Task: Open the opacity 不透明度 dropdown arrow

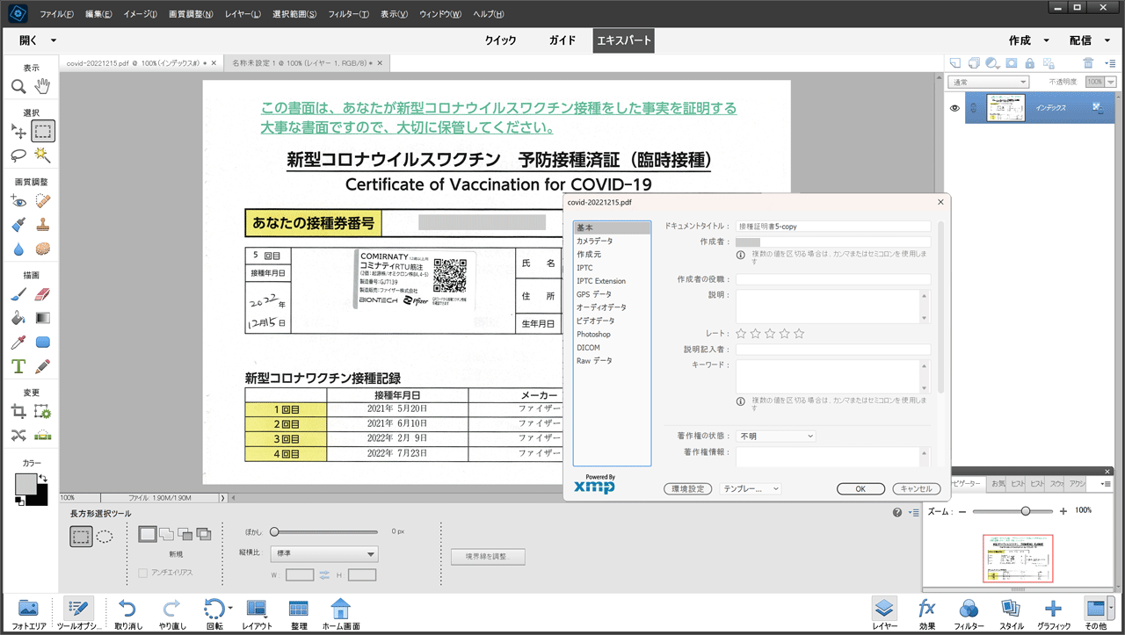Action: coord(1111,82)
